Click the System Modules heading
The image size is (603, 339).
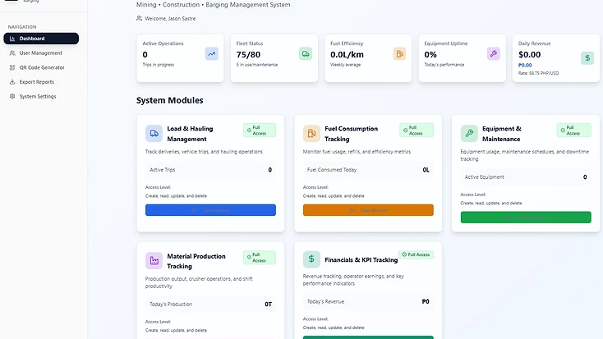pyautogui.click(x=169, y=100)
